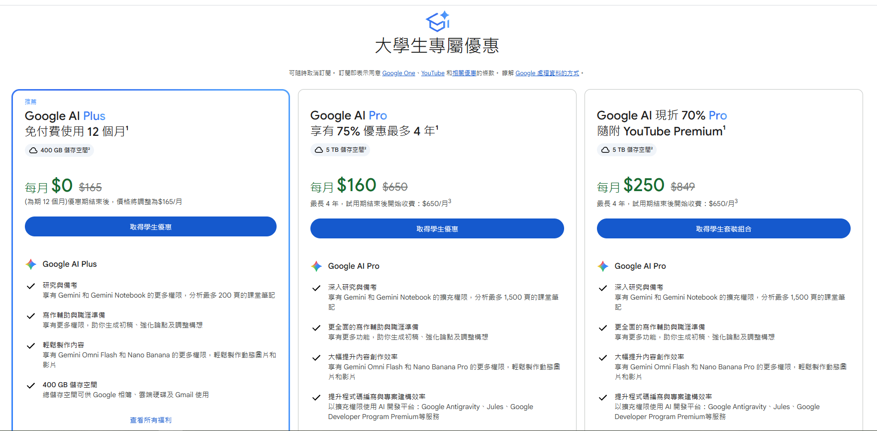Click the 查看所有福利 link

[151, 420]
